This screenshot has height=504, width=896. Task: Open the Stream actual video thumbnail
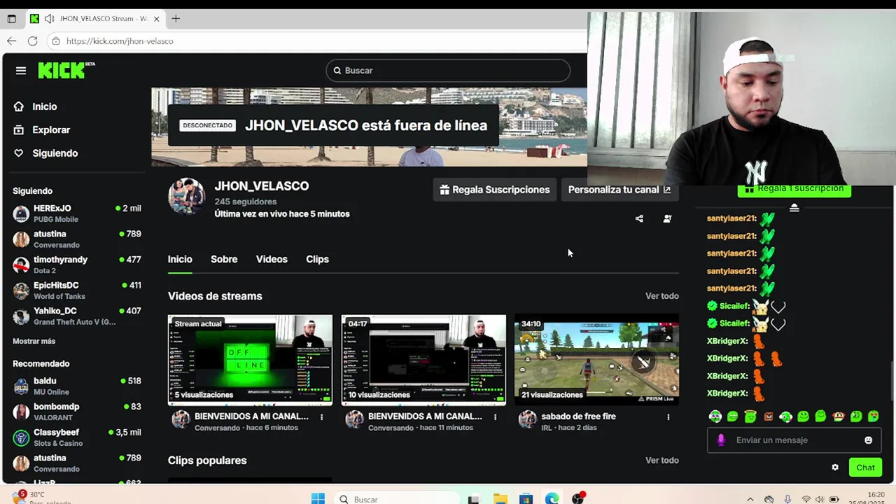[250, 360]
